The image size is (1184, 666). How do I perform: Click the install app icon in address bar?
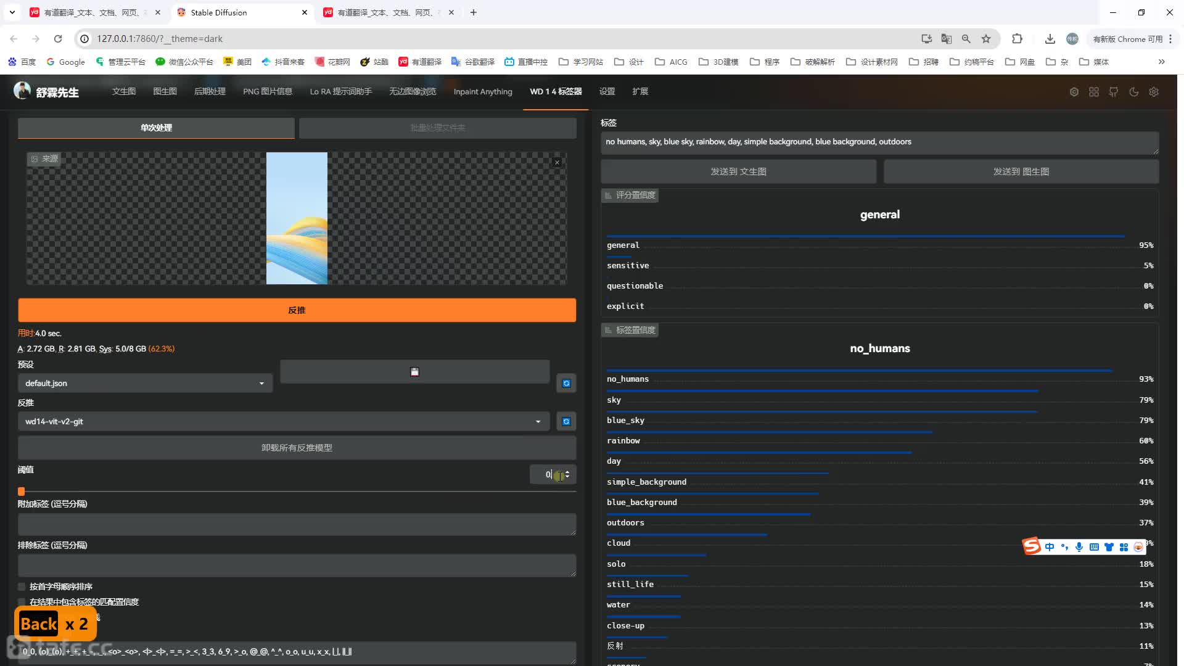click(926, 39)
